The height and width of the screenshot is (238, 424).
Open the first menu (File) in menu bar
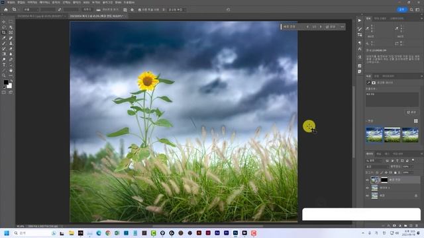pos(11,3)
